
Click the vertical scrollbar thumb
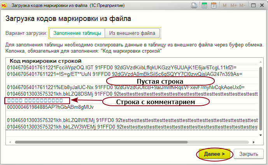261,98
